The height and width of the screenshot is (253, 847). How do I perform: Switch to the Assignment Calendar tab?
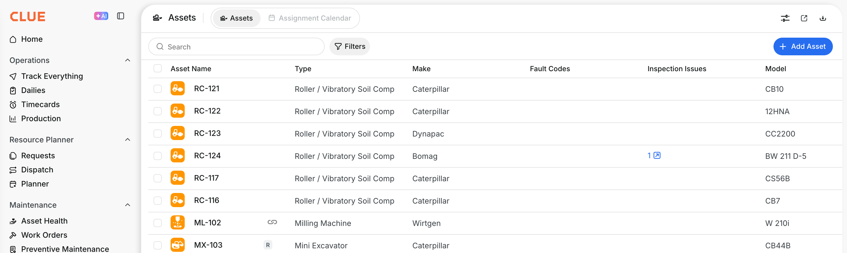pos(310,18)
